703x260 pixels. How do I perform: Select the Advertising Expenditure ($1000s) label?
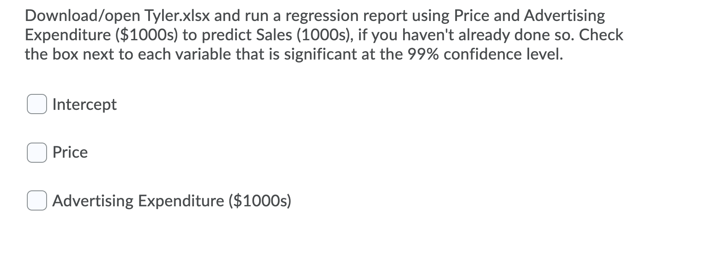pos(172,200)
